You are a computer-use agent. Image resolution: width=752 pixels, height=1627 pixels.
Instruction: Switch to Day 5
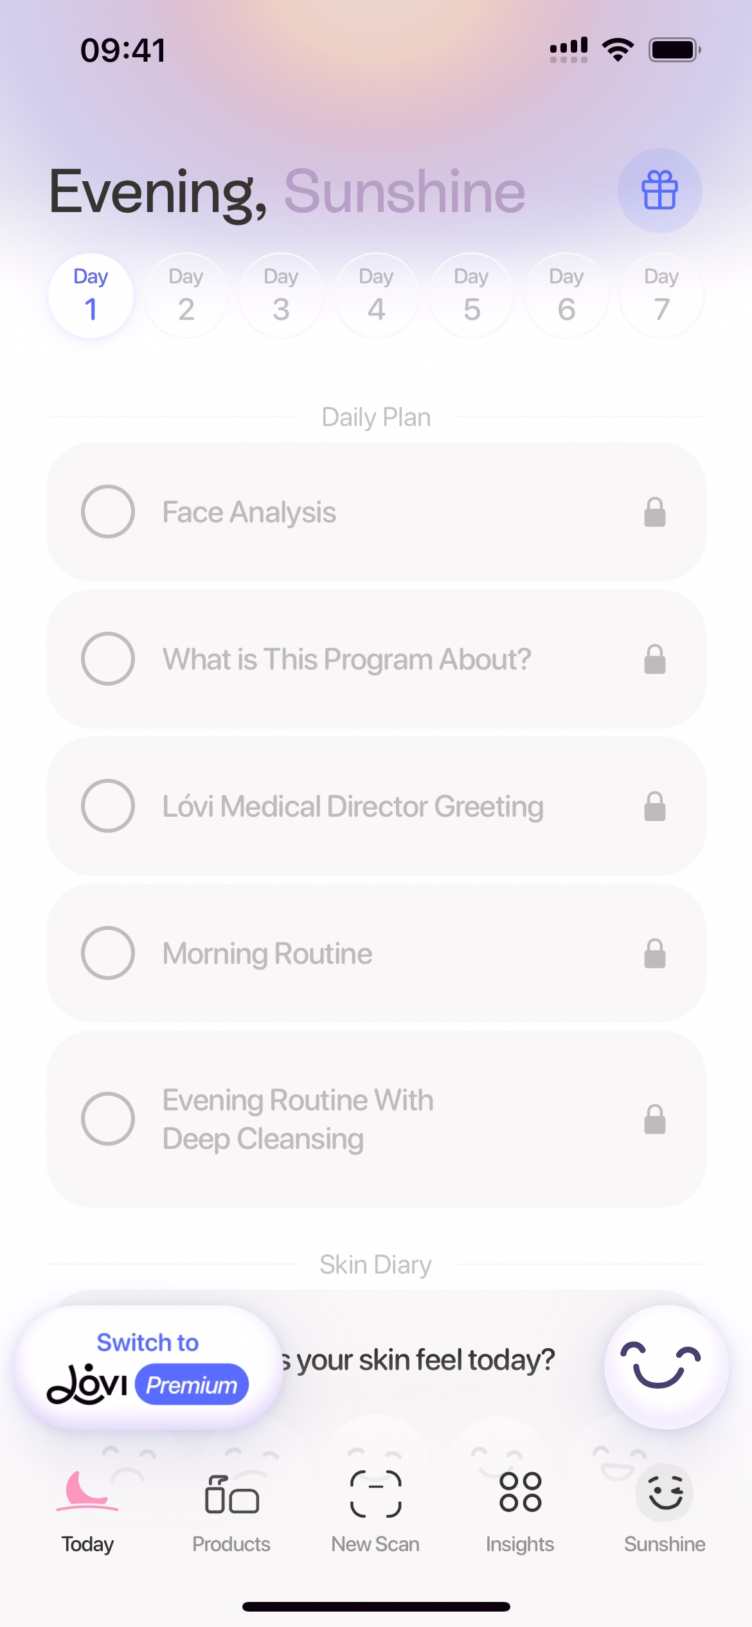[471, 296]
